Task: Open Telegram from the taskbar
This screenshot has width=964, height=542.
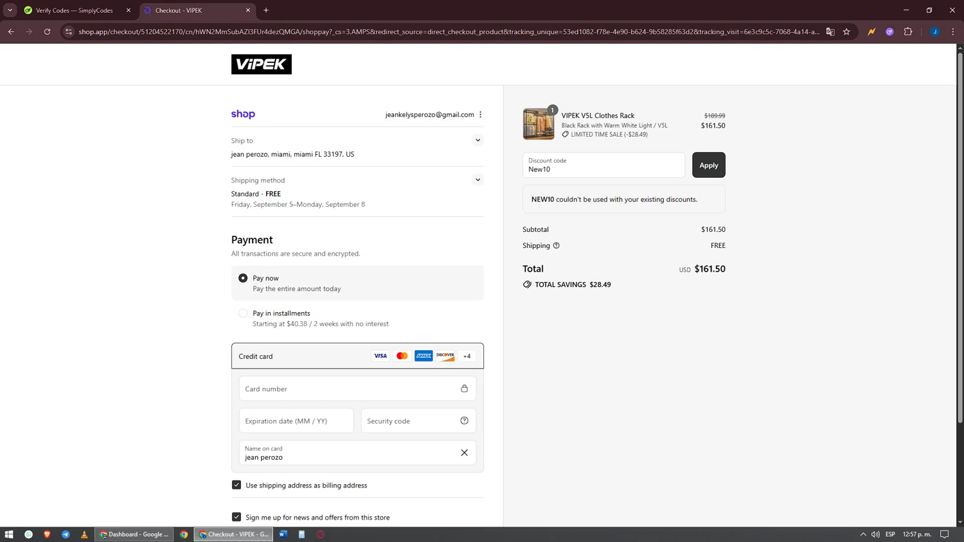Action: 66,534
